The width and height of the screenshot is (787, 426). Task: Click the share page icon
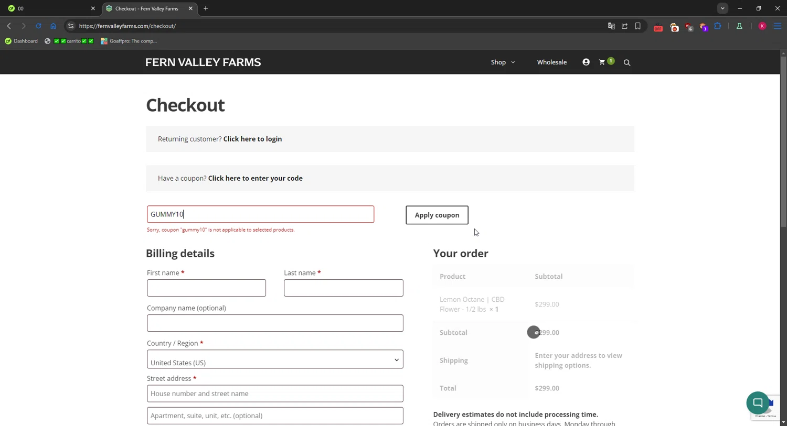tap(624, 26)
